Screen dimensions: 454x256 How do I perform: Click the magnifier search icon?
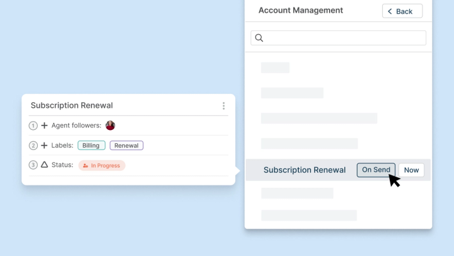tap(259, 38)
